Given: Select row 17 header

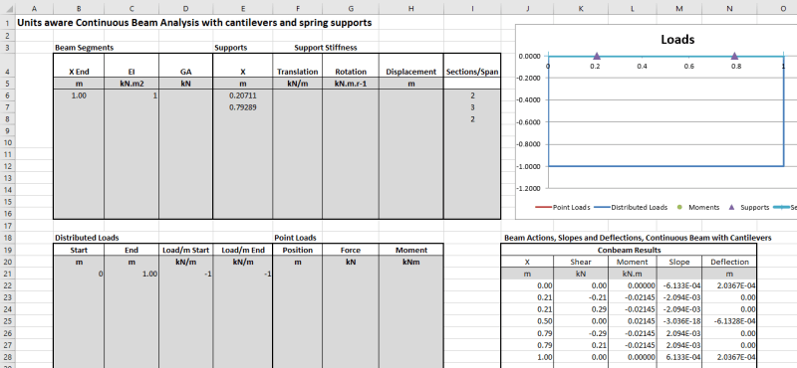Looking at the screenshot, I should click(x=7, y=226).
